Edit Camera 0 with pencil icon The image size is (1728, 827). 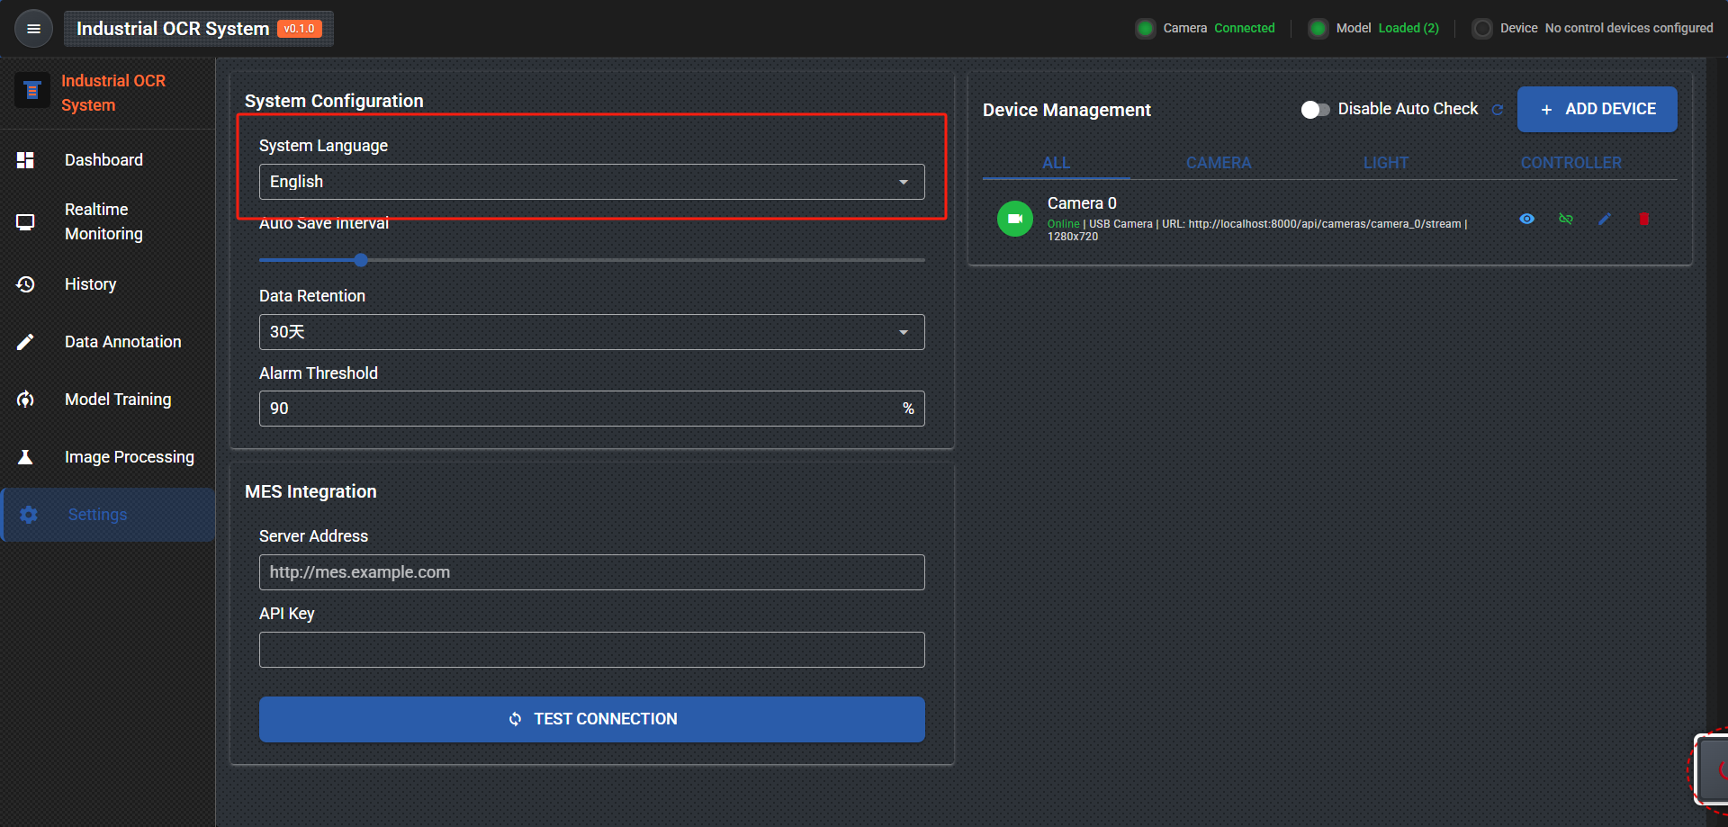pyautogui.click(x=1605, y=219)
